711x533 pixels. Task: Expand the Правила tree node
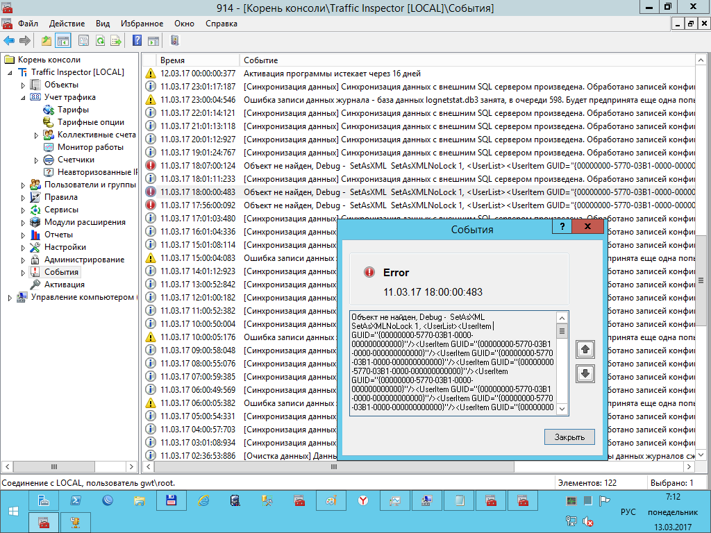[23, 198]
